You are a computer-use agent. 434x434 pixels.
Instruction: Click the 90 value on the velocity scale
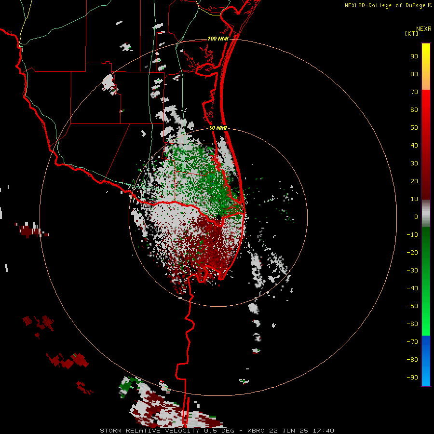pyautogui.click(x=414, y=56)
